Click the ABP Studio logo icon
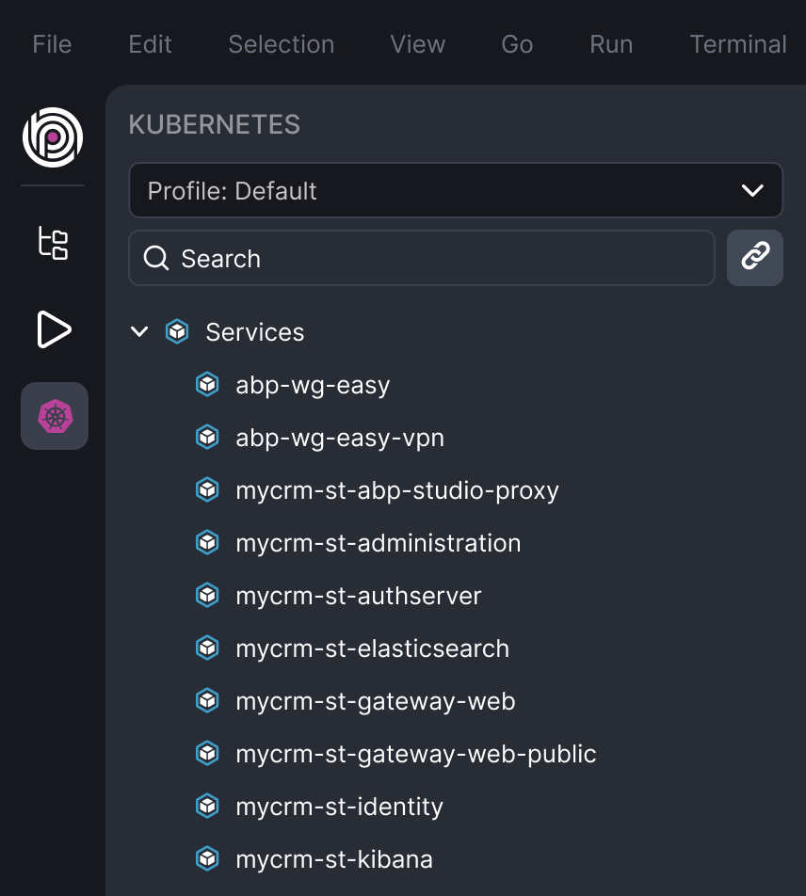The width and height of the screenshot is (806, 896). [53, 137]
